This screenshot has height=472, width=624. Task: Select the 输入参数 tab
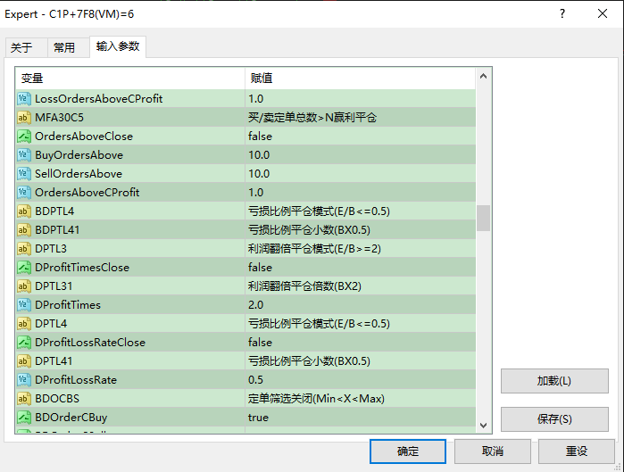tap(118, 46)
